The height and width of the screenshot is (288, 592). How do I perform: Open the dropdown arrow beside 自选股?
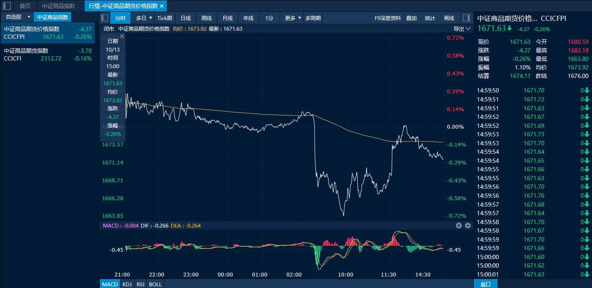29,17
